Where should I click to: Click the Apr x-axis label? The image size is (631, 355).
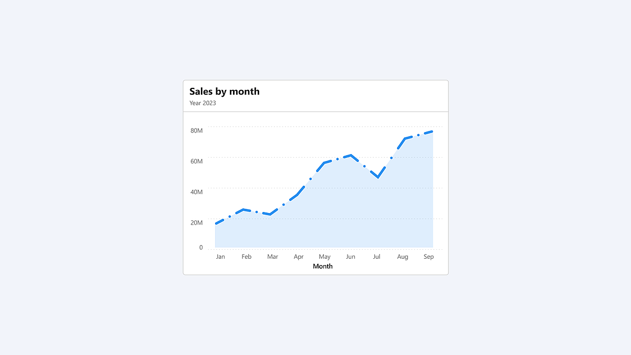pos(299,257)
